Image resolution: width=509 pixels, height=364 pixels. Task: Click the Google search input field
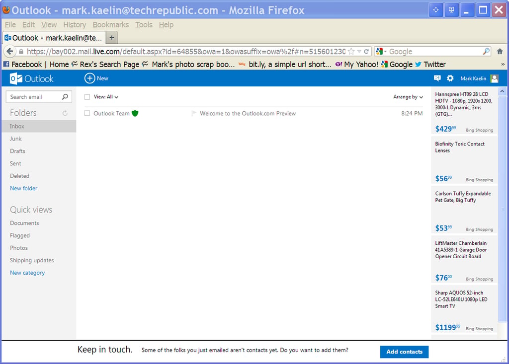pos(435,51)
